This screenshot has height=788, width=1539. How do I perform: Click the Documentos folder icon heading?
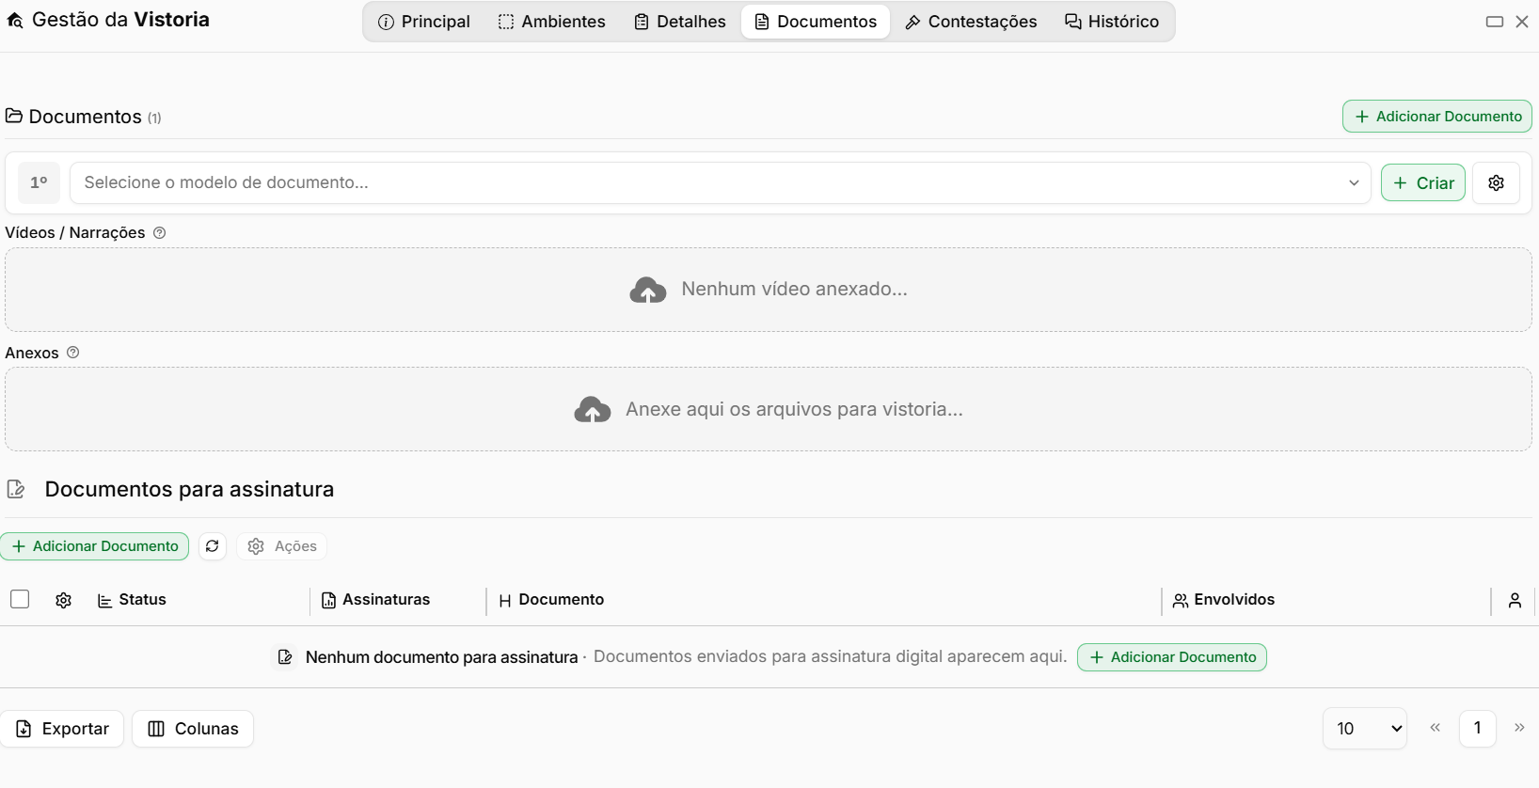[x=14, y=116]
